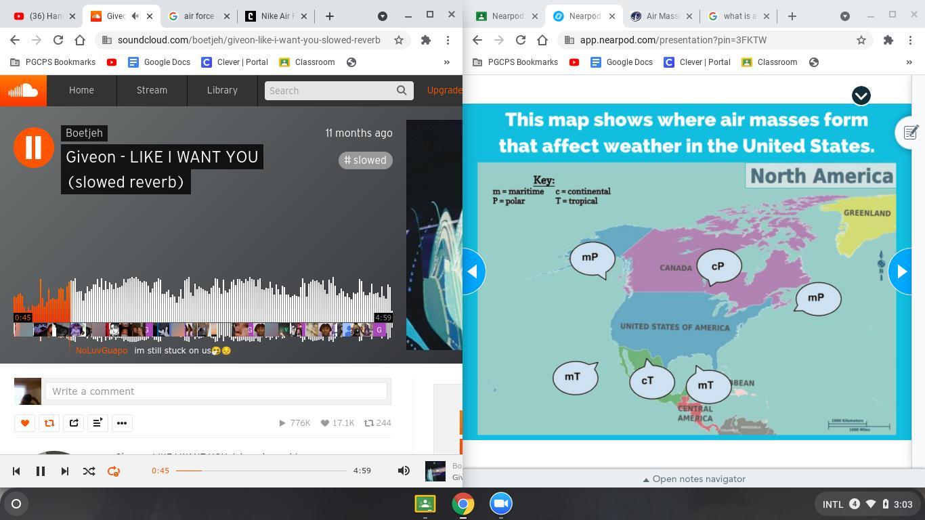This screenshot has height=520, width=925.
Task: Open the Library tab in SoundCloud
Action: click(x=222, y=90)
